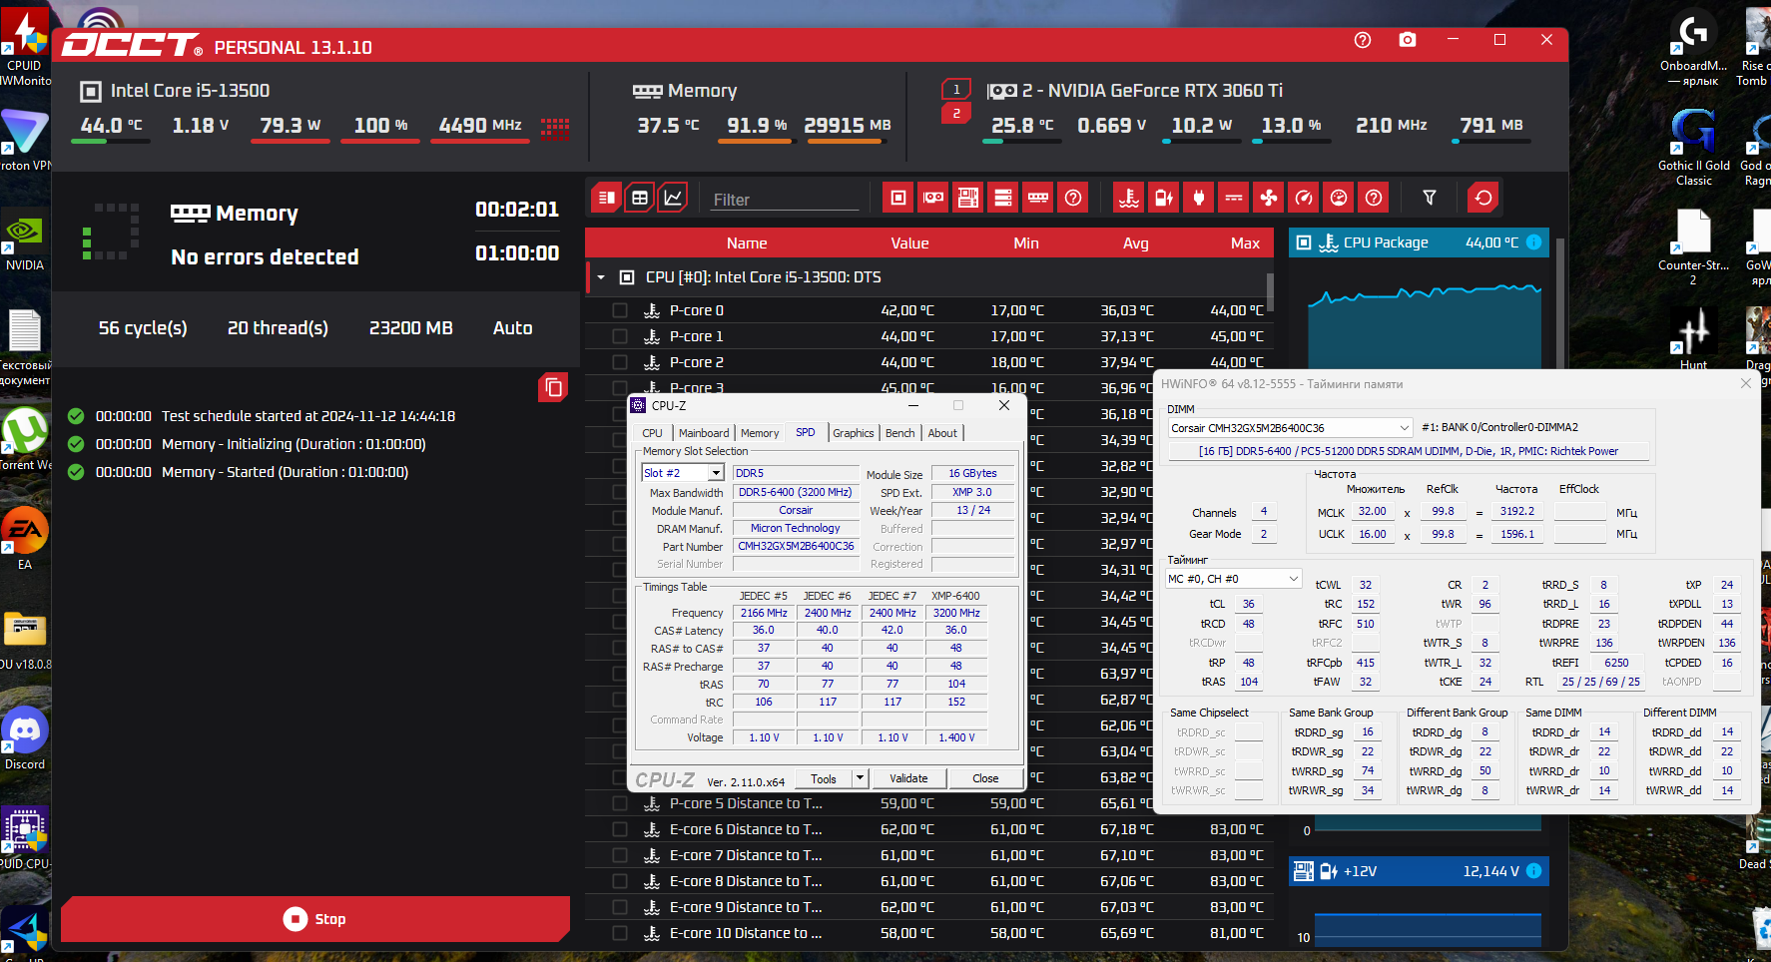This screenshot has width=1771, height=962.
Task: Switch to the Bench tab in CPU-Z
Action: 900,433
